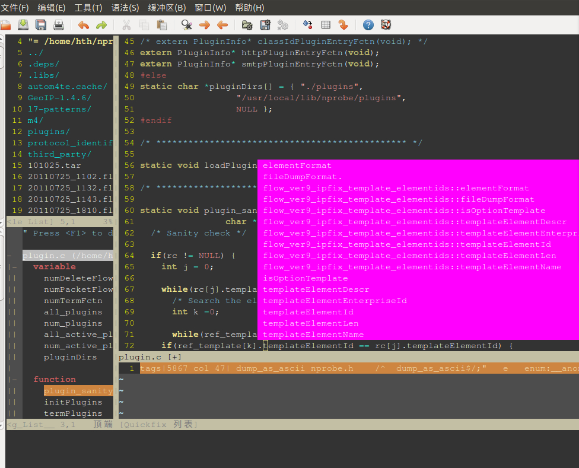Open Find and Replace tool
579x468 pixels.
pyautogui.click(x=186, y=25)
